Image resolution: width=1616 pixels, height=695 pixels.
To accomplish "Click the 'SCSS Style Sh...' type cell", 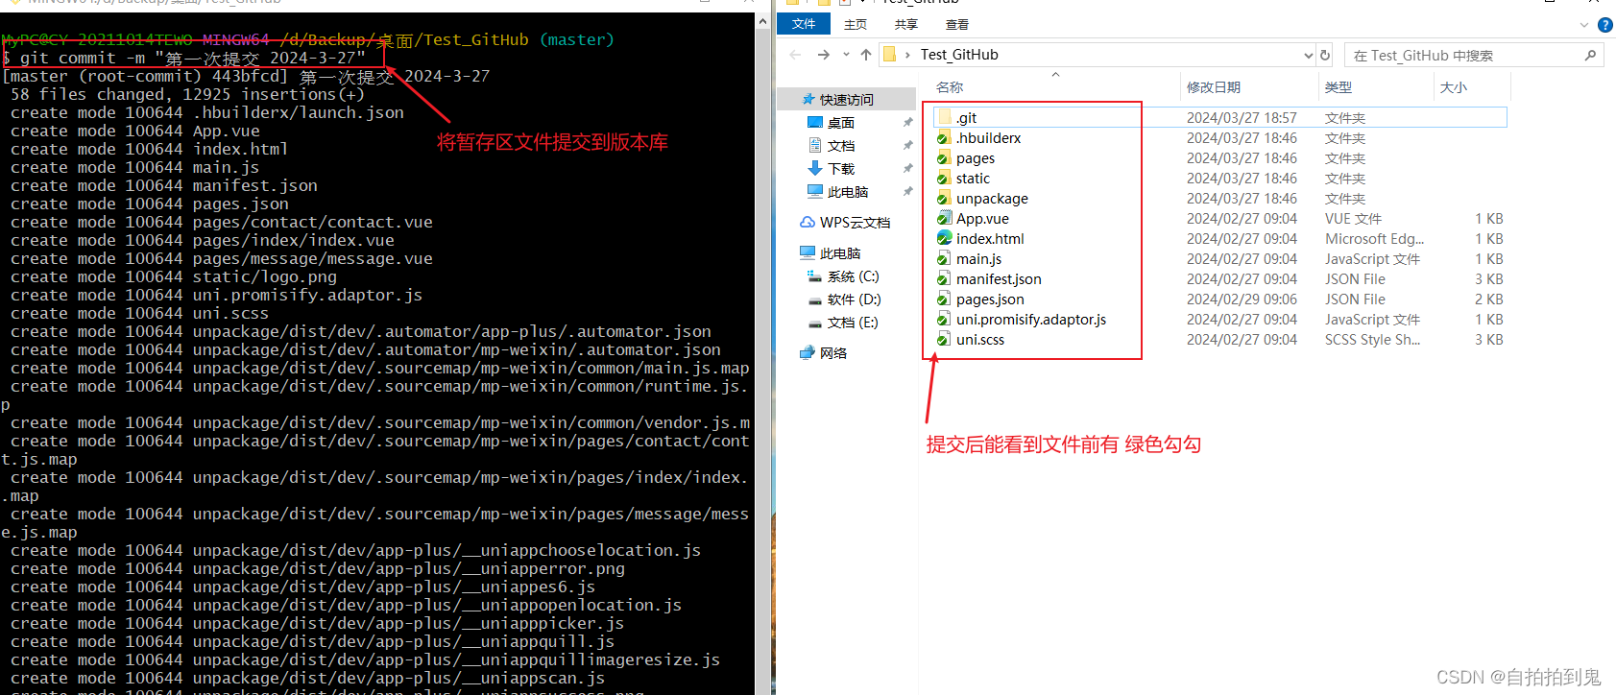I will coord(1372,340).
